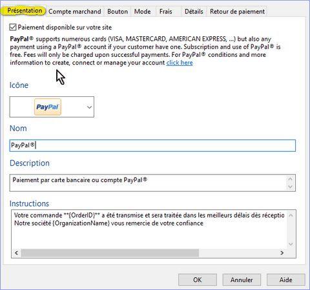Screen dimensions: 310x290
Task: Uncheck Paiement disponible sur votre site
Action: click(13, 27)
